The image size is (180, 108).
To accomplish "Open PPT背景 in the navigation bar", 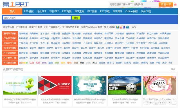I will tap(67, 12).
